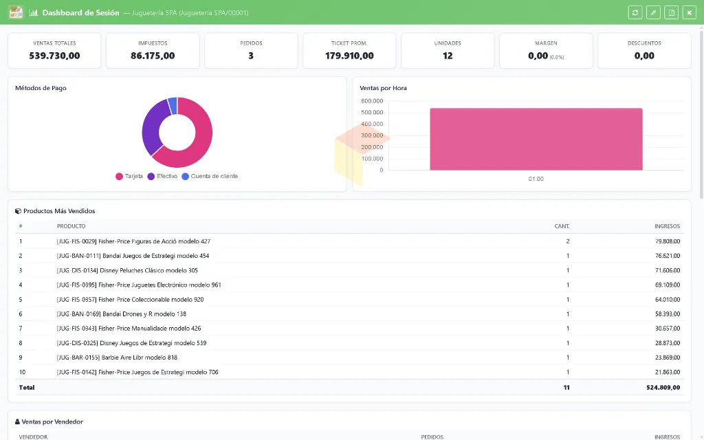The width and height of the screenshot is (704, 440).
Task: Select the Ventas Totales card
Action: tap(54, 51)
